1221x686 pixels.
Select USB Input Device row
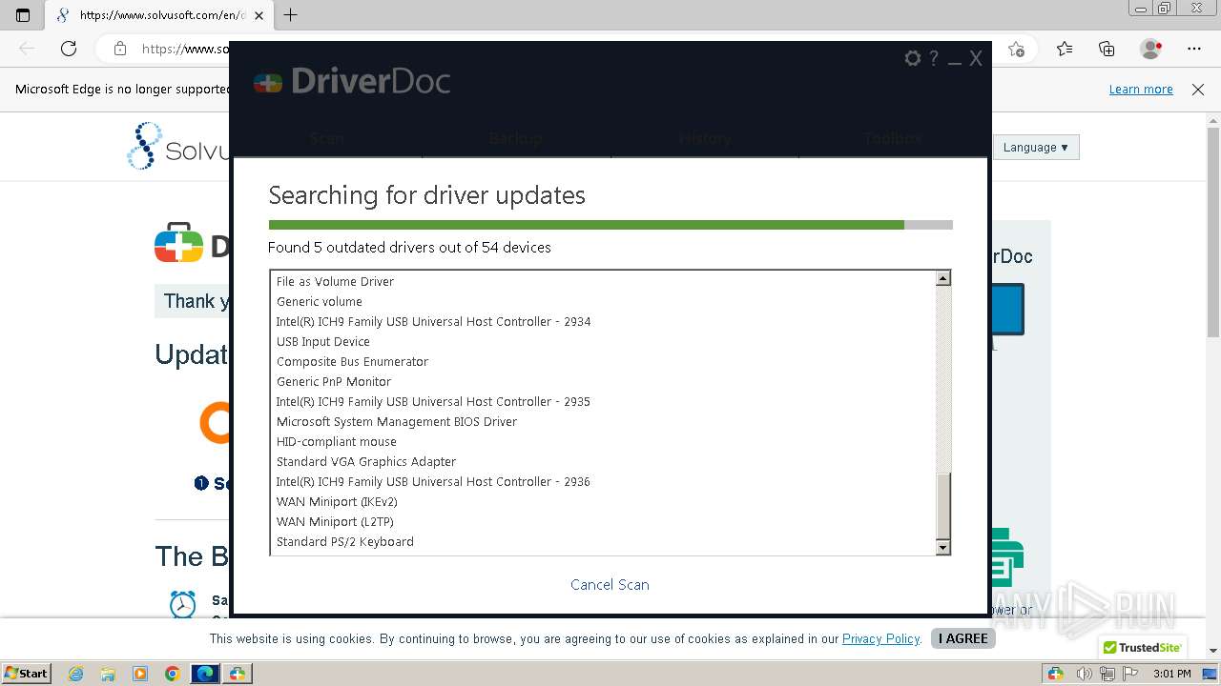click(x=602, y=342)
